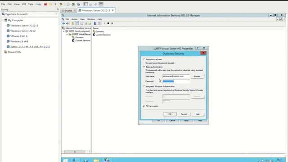Click the IIS stop service square icon
Image resolution: width=288 pixels, height=162 pixels.
(108, 23)
